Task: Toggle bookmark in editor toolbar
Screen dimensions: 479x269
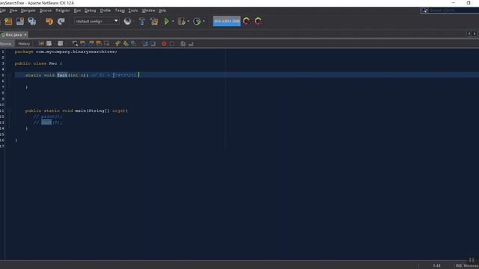Action: [133, 43]
